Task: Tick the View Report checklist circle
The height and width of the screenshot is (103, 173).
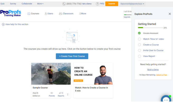Action: click(139, 56)
